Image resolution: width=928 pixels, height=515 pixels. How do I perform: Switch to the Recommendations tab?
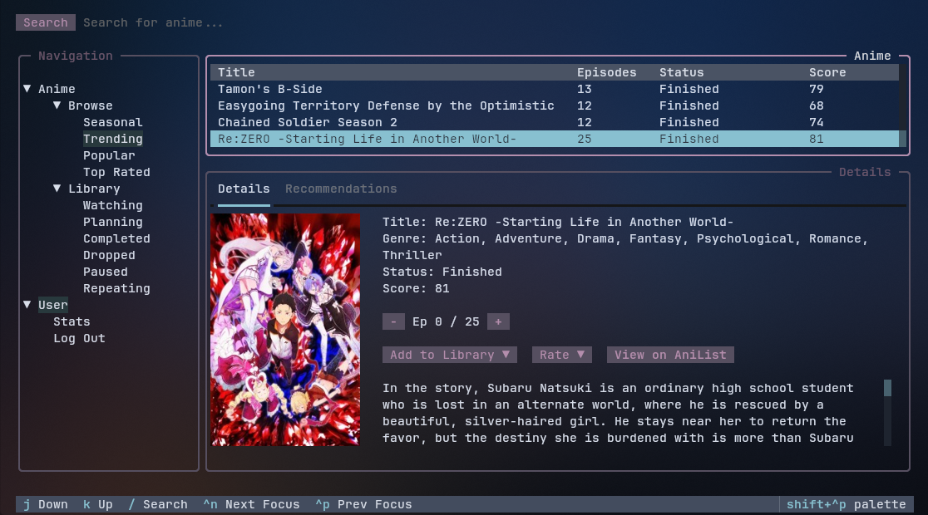click(341, 189)
